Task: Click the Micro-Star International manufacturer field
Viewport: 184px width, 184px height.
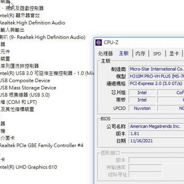Action: pyautogui.click(x=156, y=69)
